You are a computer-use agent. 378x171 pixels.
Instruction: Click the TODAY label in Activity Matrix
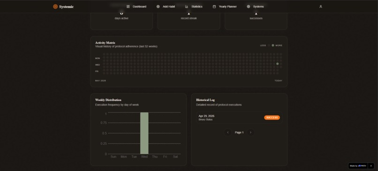point(279,81)
